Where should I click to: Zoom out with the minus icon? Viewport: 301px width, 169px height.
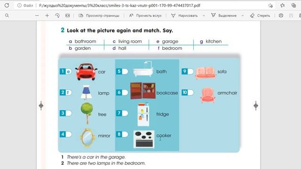(37, 15)
